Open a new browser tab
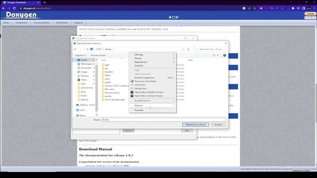Screen dimensions: 317x178 (45, 2)
